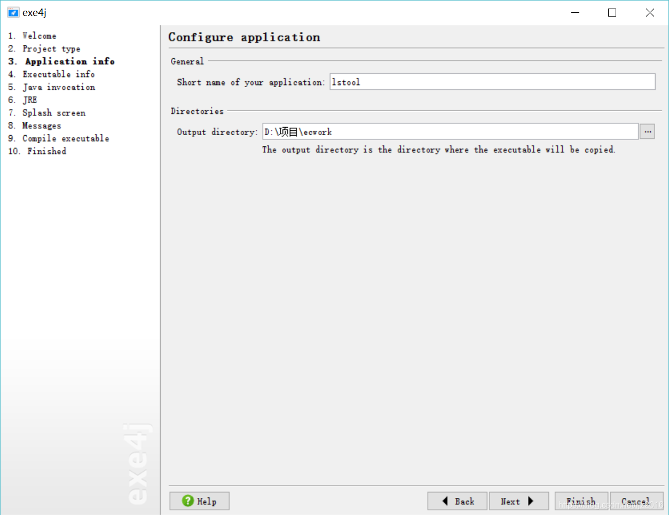669x515 pixels.
Task: Click the 'Directories' section label
Action: 197,111
